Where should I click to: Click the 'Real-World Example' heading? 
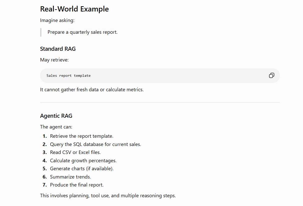74,9
